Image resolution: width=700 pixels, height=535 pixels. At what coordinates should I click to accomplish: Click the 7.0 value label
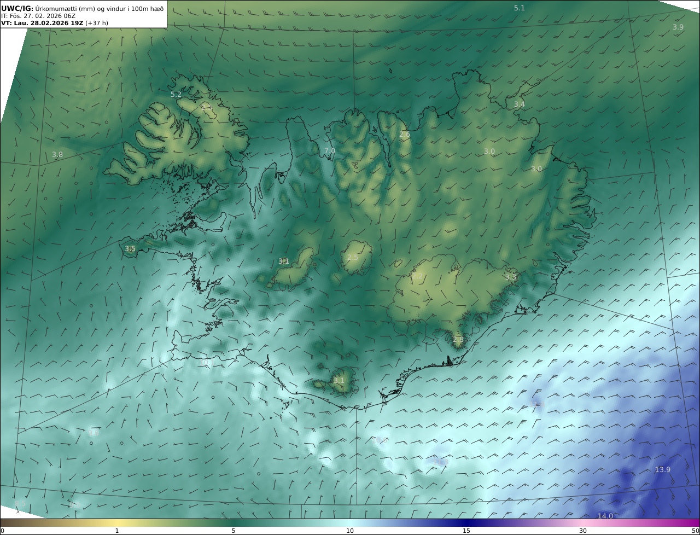coord(330,151)
